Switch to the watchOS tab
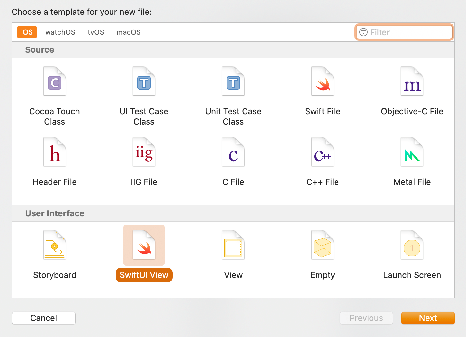The width and height of the screenshot is (466, 337). (x=60, y=32)
